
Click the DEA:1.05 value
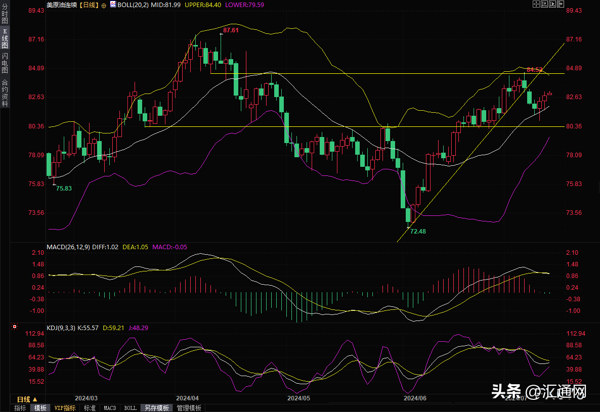[x=135, y=247]
